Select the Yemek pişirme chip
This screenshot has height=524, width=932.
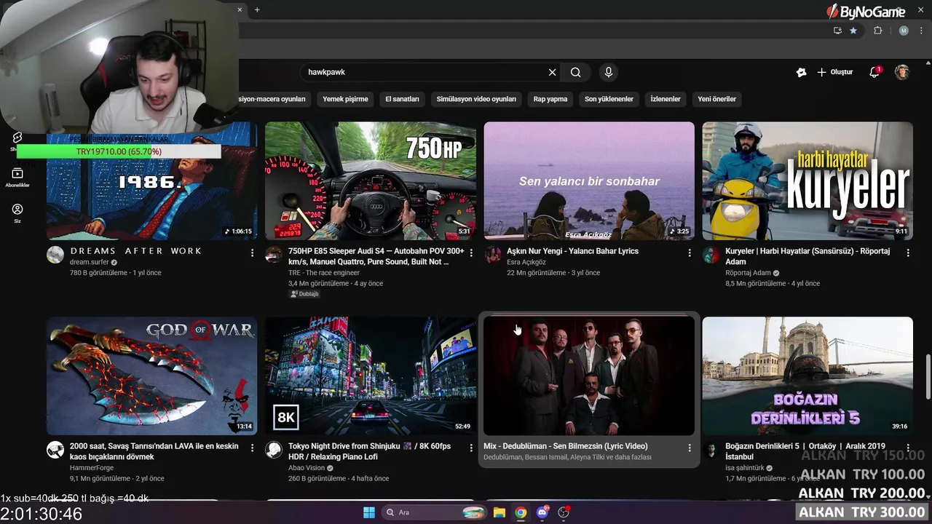[345, 99]
